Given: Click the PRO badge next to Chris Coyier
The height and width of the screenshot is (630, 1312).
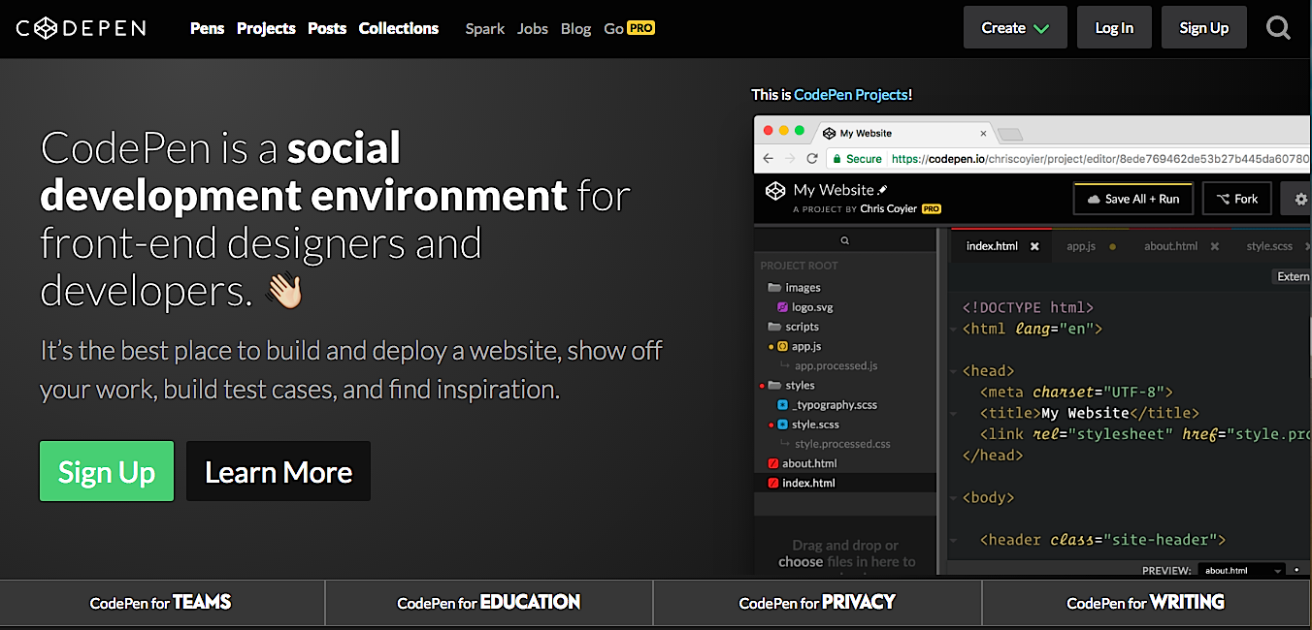Looking at the screenshot, I should (x=932, y=208).
